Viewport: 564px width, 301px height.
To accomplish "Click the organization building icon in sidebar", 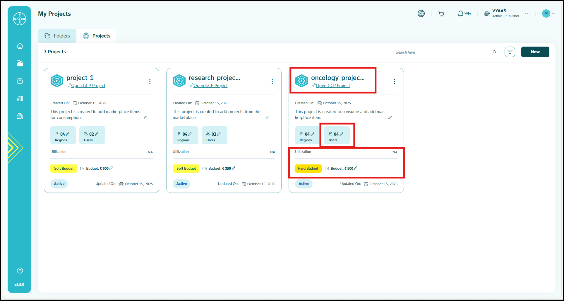I will coord(20,116).
